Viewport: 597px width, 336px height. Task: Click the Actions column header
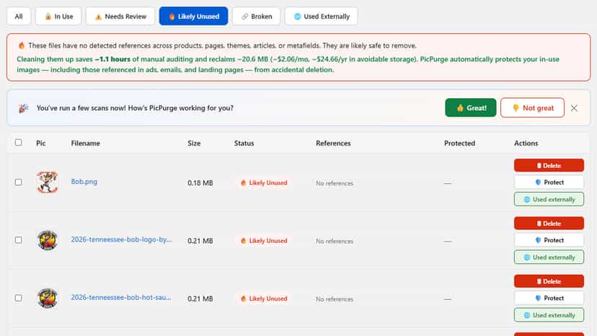point(526,143)
